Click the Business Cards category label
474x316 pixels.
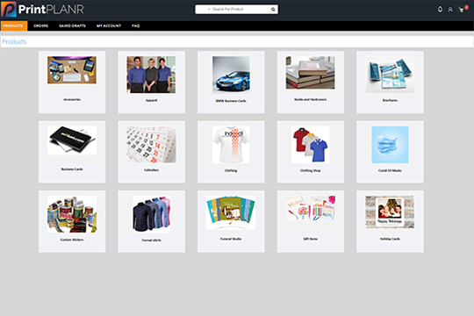pos(72,169)
